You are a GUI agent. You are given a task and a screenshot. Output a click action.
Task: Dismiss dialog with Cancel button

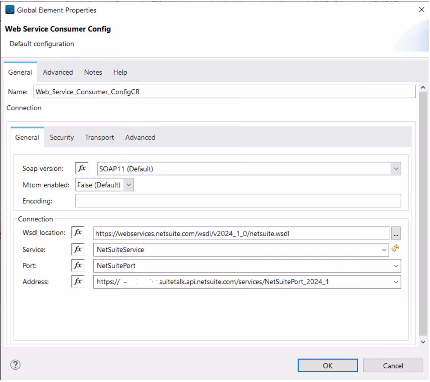click(393, 365)
